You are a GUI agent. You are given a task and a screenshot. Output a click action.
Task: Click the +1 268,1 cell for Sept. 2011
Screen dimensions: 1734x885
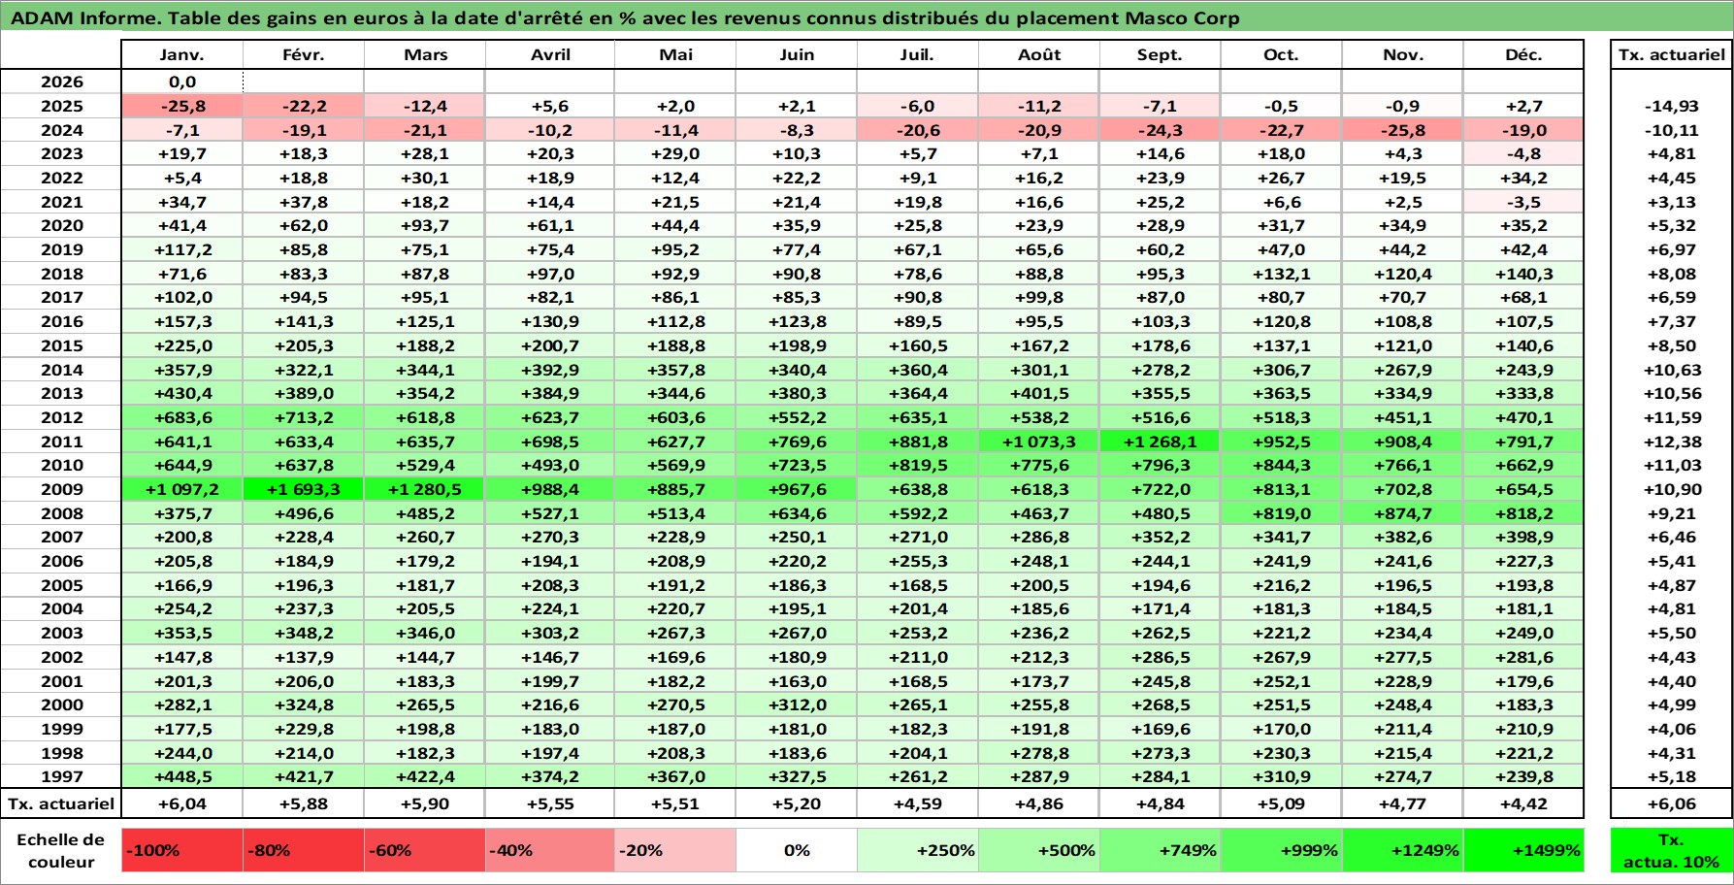[1161, 442]
